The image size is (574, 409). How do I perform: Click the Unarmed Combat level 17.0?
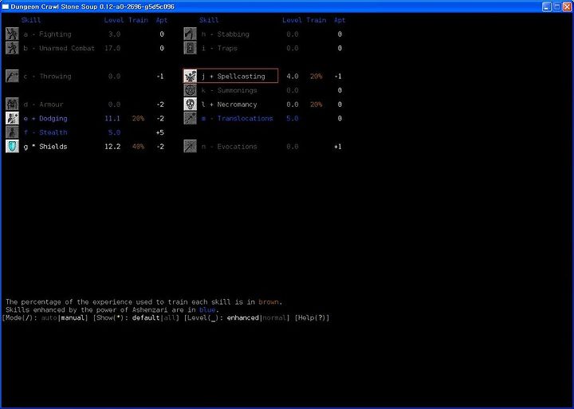[x=112, y=48]
